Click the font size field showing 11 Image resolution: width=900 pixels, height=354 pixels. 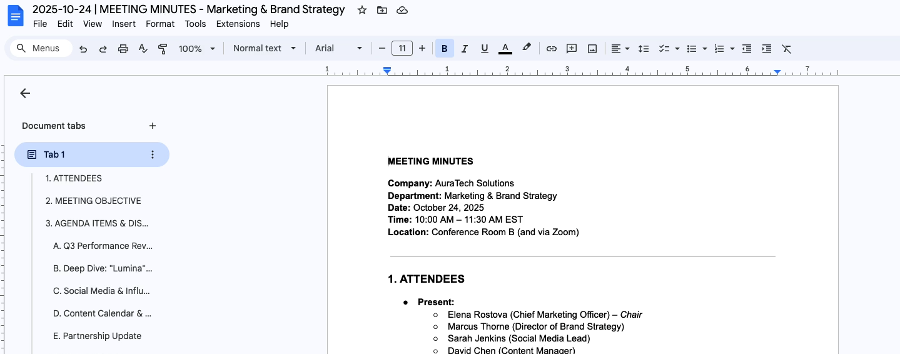402,48
